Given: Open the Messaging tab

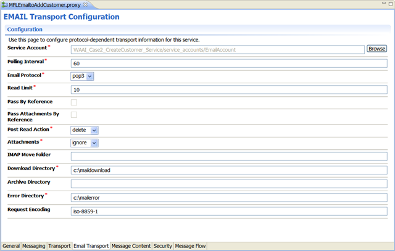Looking at the screenshot, I should click(x=34, y=246).
